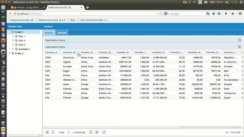
Task: Collapse the second Application Users panel
Action: point(239,47)
